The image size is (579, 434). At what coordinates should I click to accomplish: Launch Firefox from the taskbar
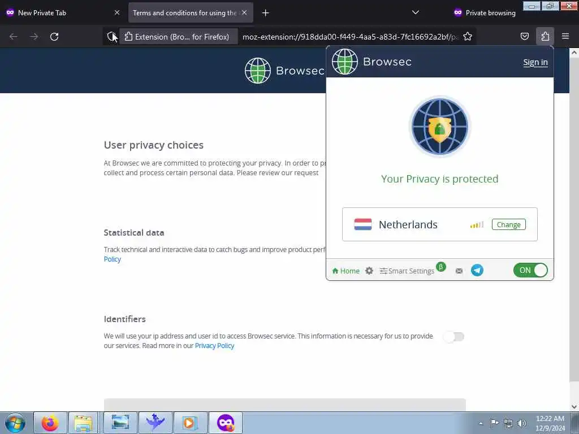click(x=50, y=423)
